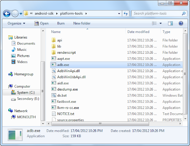The width and height of the screenshot is (190, 146).
Task: Click Burn in the toolbar
Action: (x=61, y=23)
